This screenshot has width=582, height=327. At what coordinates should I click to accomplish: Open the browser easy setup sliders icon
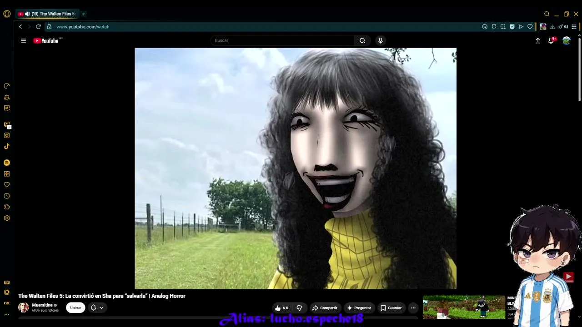(x=574, y=27)
